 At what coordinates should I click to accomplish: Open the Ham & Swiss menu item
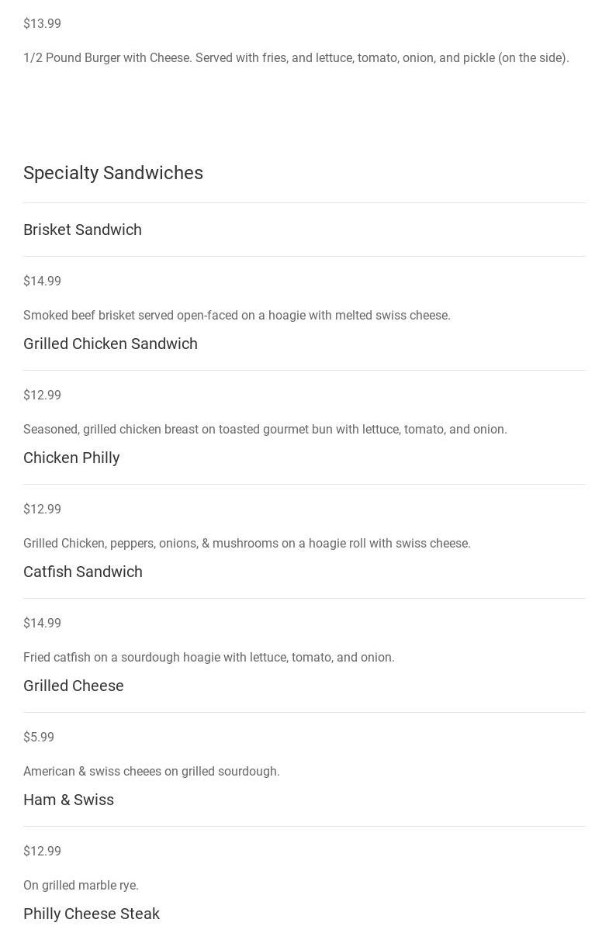pos(68,800)
